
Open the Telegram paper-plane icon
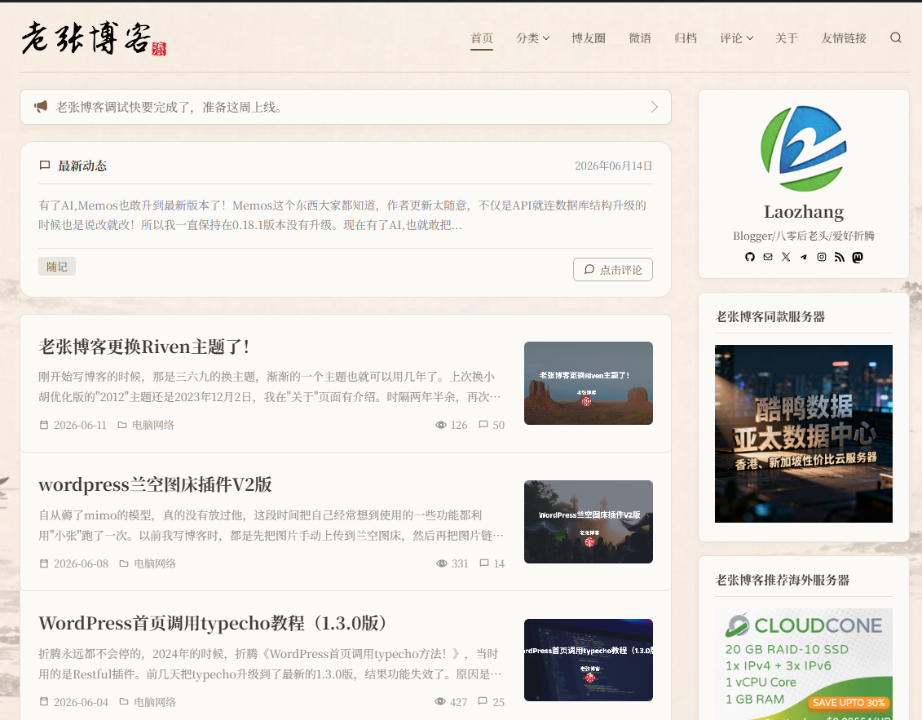804,257
